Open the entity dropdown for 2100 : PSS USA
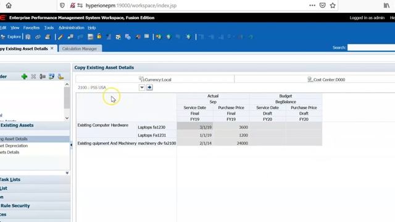The height and width of the screenshot is (222, 395). (142, 88)
